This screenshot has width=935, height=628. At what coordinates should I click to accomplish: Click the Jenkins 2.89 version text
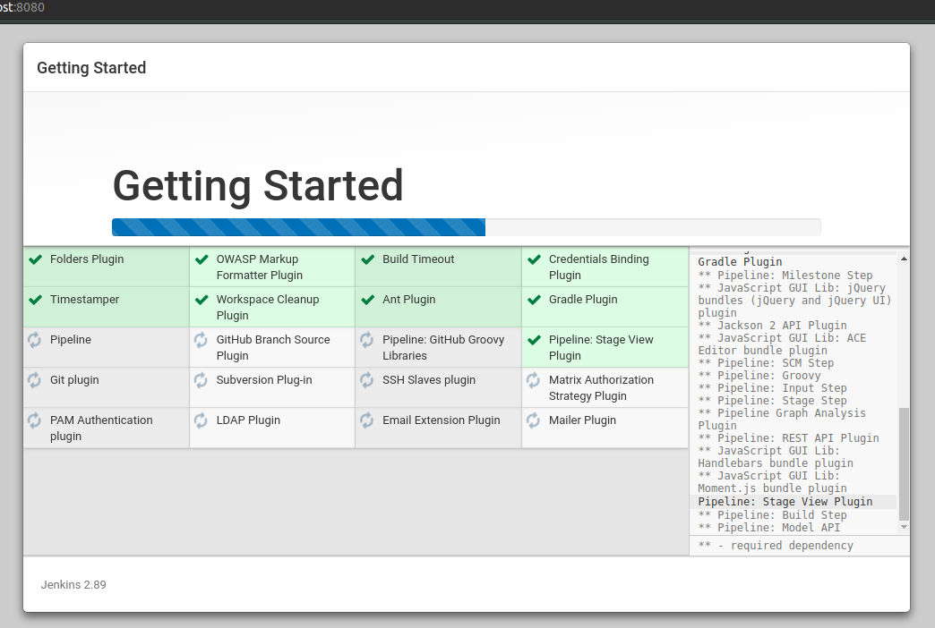tap(73, 584)
